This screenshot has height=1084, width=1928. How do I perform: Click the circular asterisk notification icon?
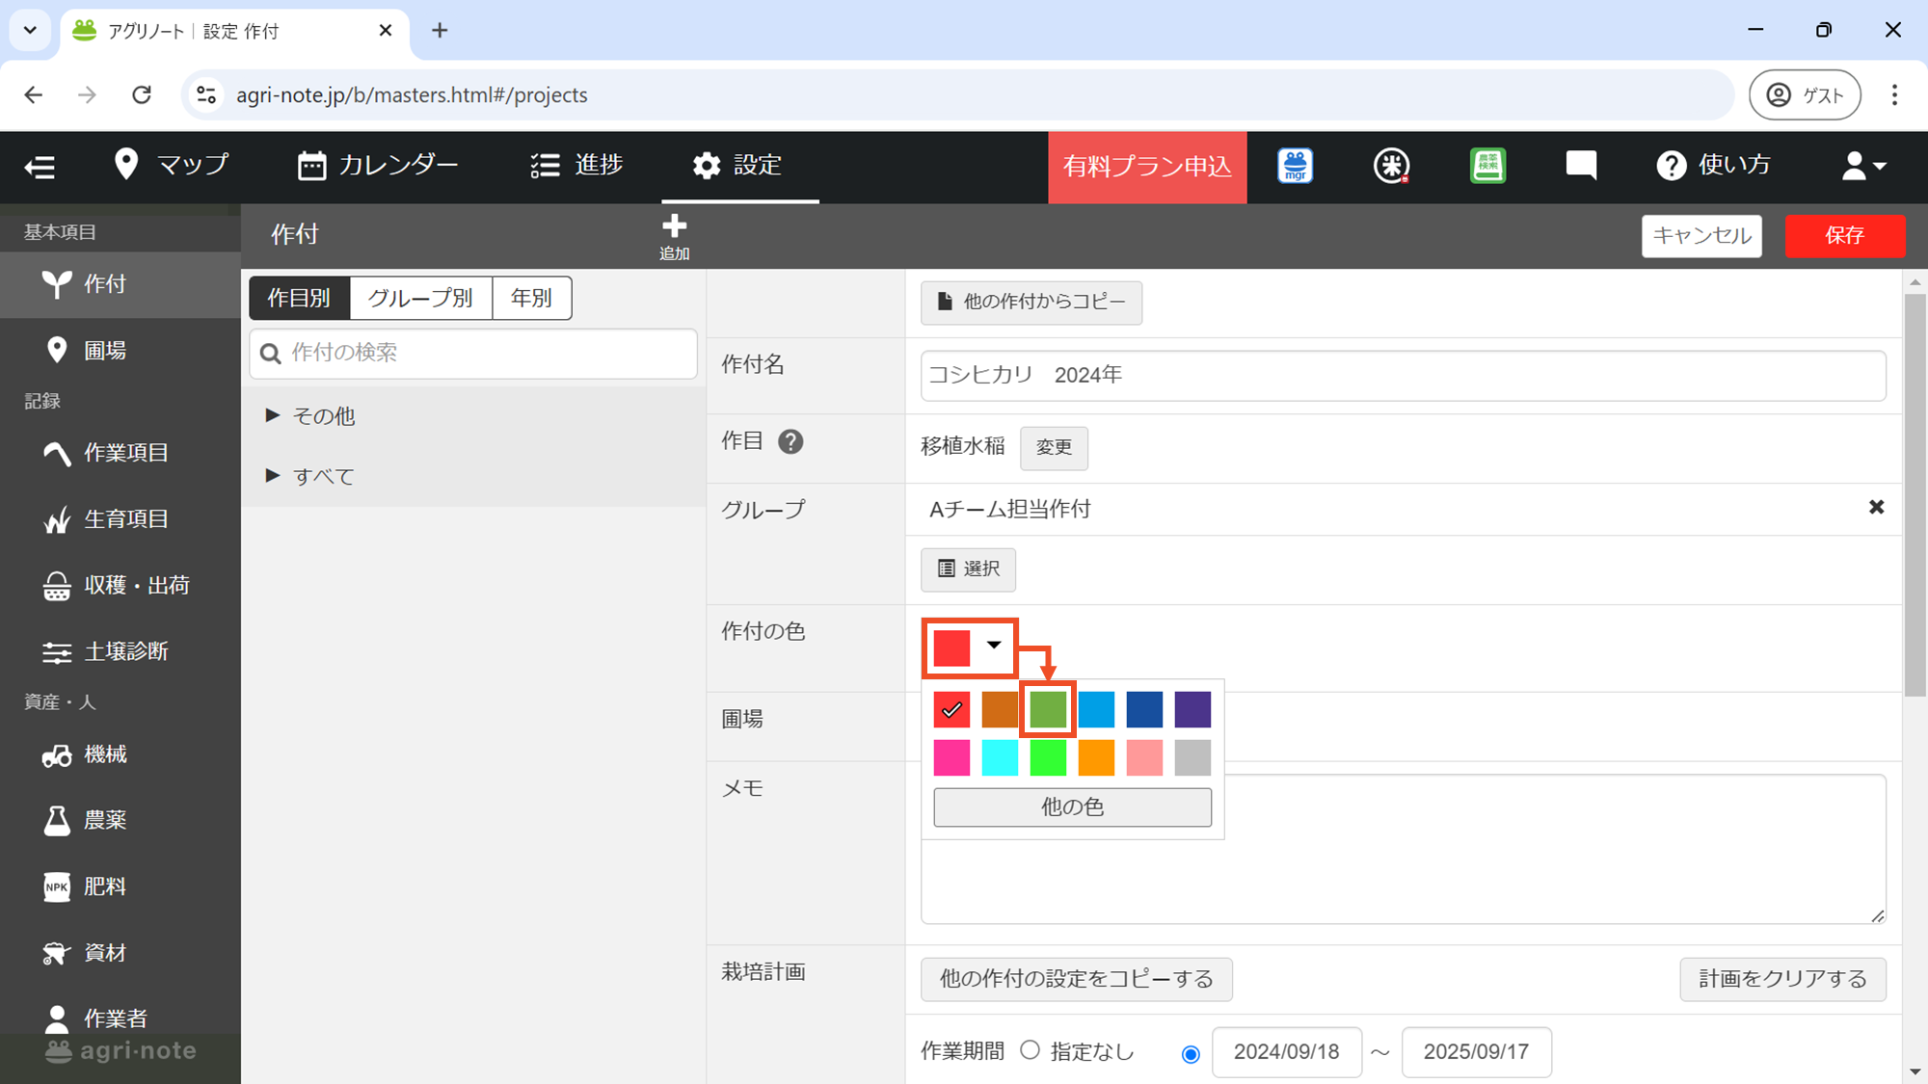coord(1391,166)
